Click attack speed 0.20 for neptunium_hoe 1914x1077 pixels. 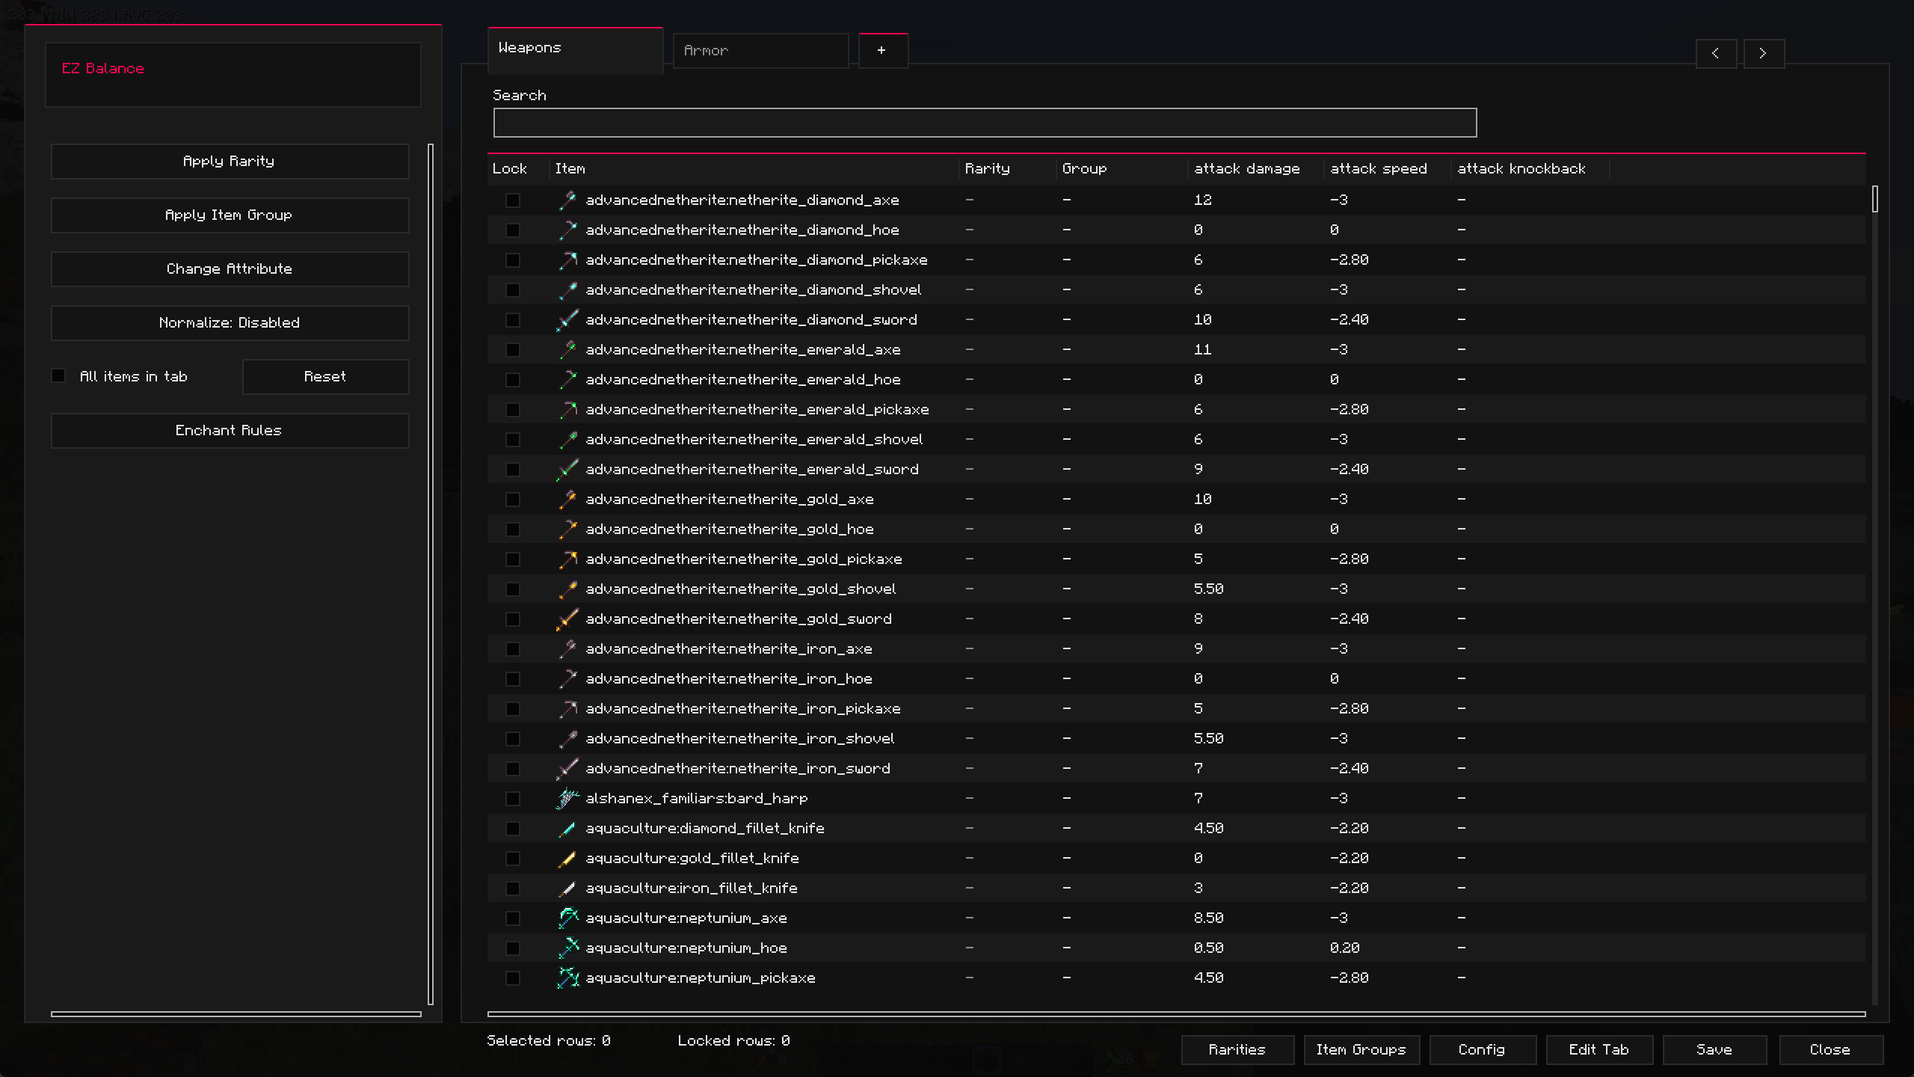coord(1344,948)
